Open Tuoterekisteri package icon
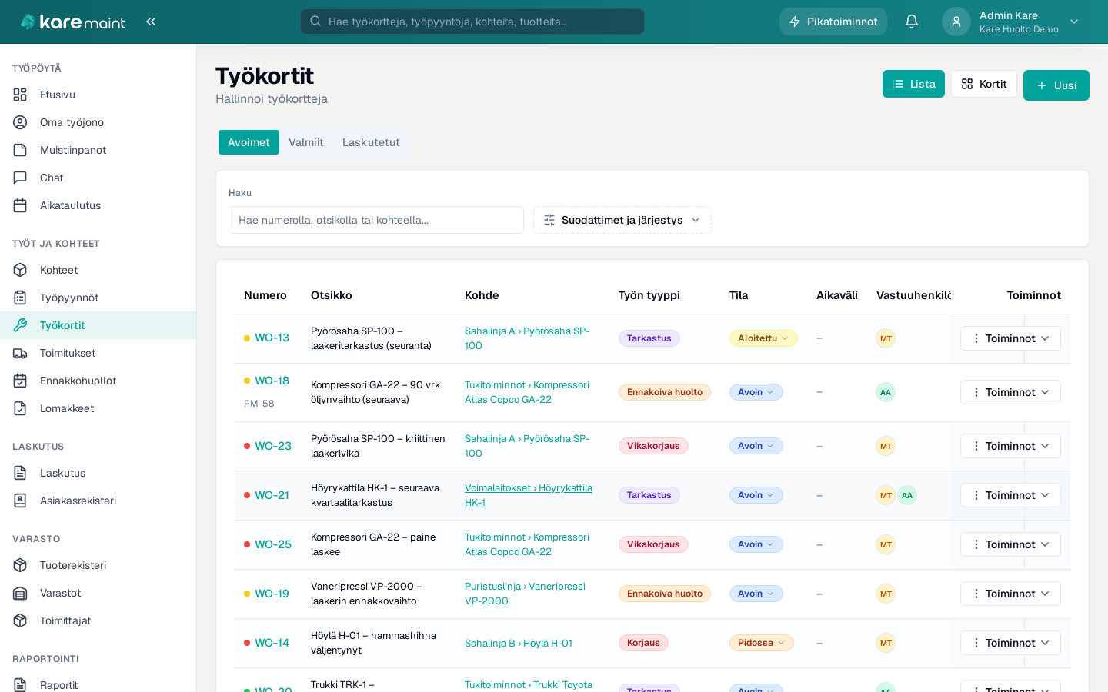This screenshot has width=1108, height=692. click(21, 565)
